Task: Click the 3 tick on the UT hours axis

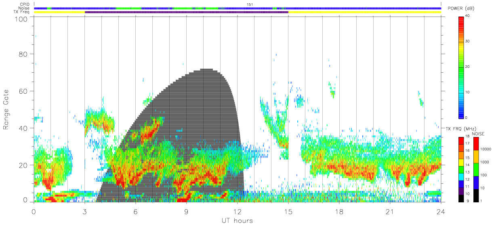Action: (84, 211)
